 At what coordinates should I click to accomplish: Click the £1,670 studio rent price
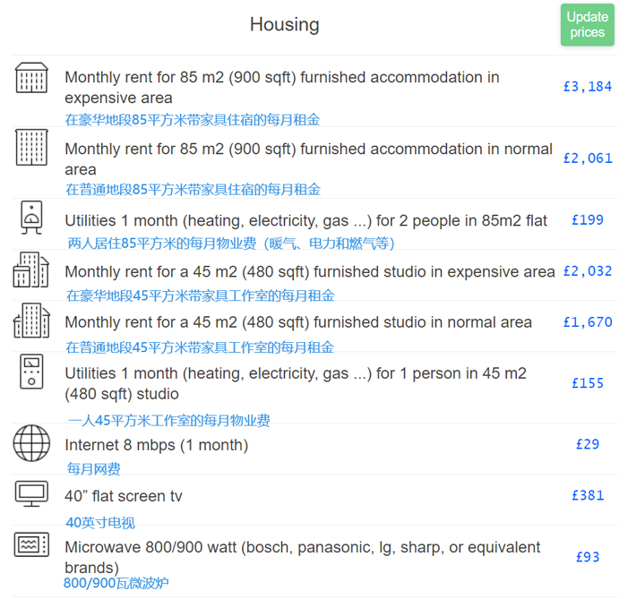click(588, 322)
